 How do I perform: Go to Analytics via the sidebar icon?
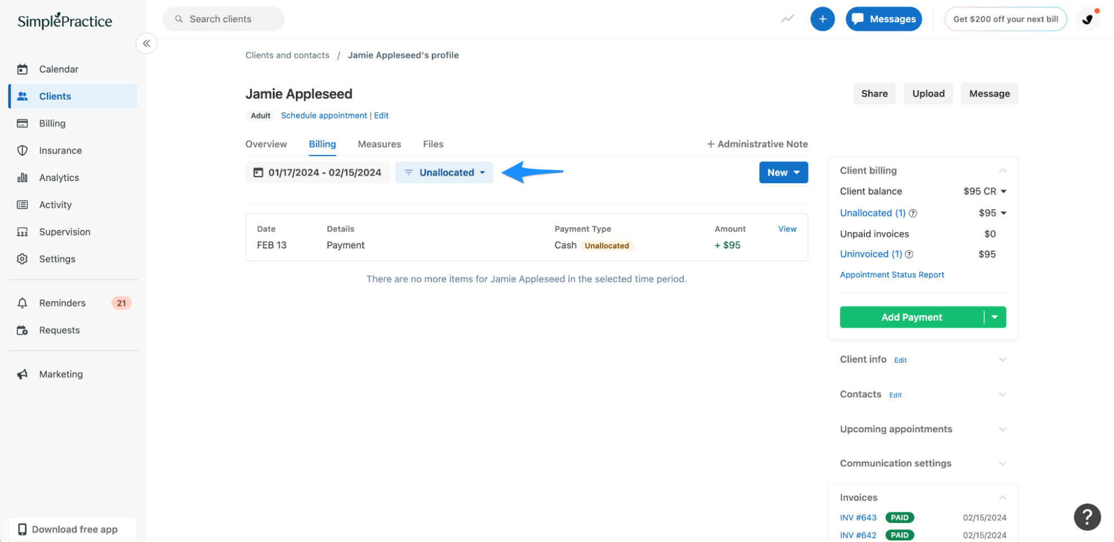[22, 177]
